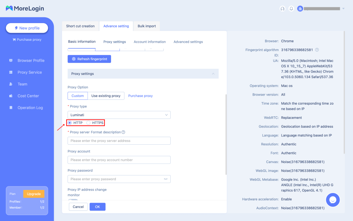Expand the account dropdown arrow
Image resolution: width=353 pixels, height=221 pixels.
(x=343, y=9)
